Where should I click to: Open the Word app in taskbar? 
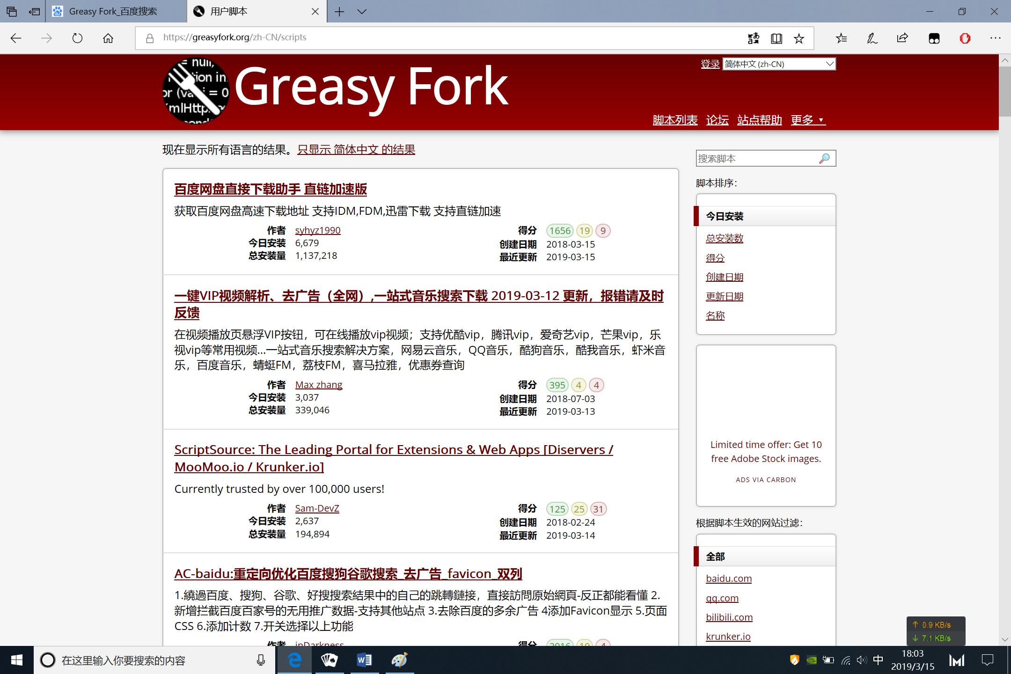coord(364,660)
